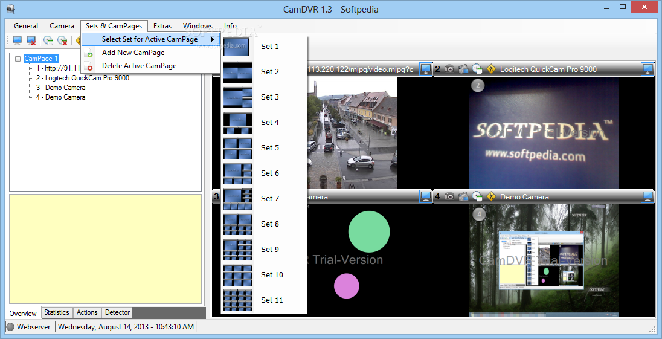Pick the Set 8 layout thumbnail
The height and width of the screenshot is (339, 662).
pyautogui.click(x=238, y=224)
